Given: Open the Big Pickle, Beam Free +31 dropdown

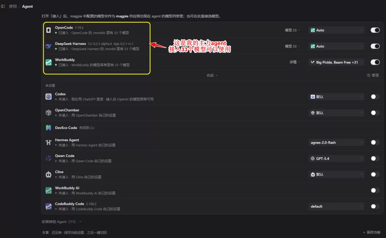Looking at the screenshot, I should 336,62.
